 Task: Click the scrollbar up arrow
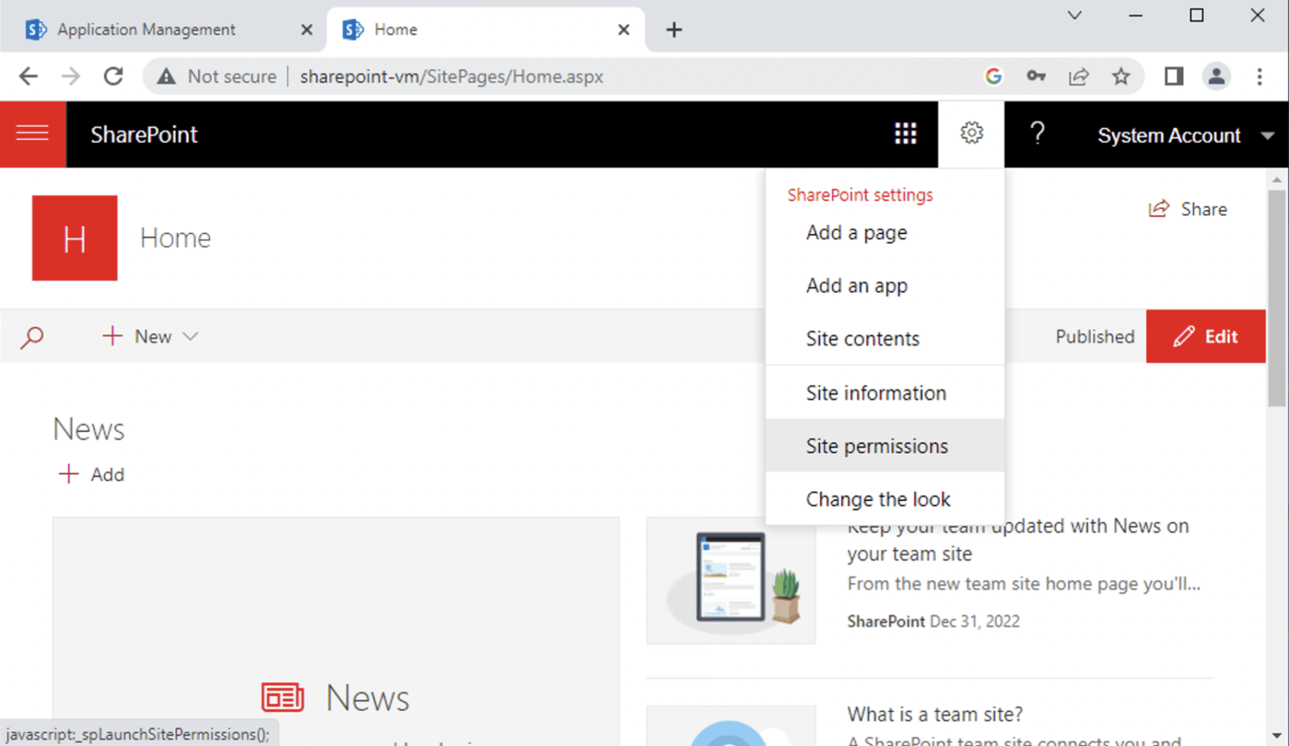coord(1276,180)
